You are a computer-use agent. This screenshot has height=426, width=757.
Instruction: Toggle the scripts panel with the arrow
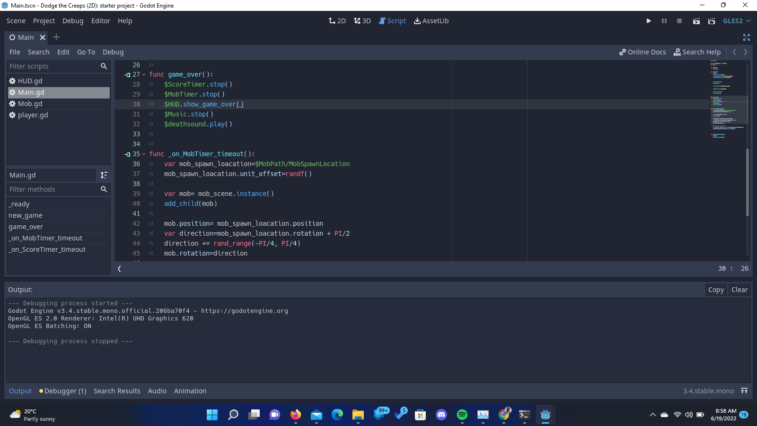coord(119,269)
